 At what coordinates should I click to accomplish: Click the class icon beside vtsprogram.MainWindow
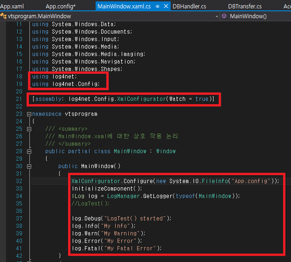3,16
